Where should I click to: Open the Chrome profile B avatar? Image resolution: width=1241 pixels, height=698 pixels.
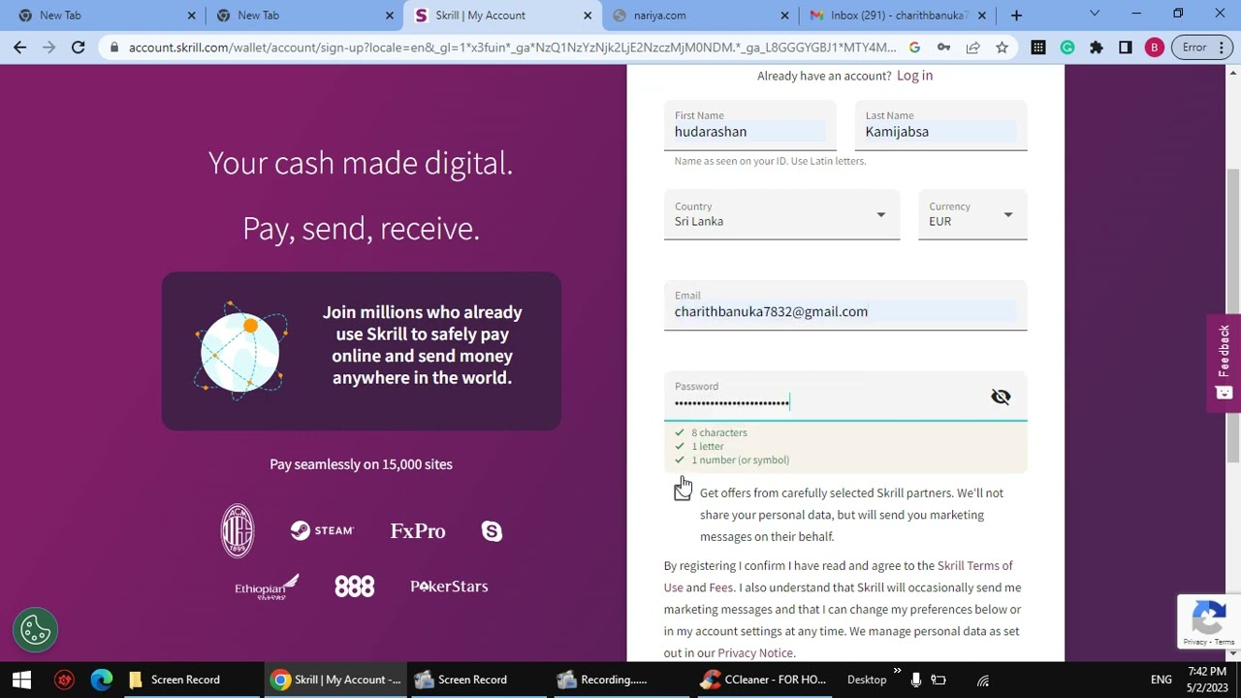click(1154, 48)
